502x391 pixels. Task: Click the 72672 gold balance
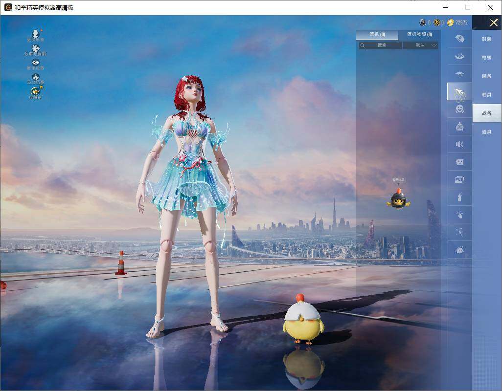[x=461, y=22]
